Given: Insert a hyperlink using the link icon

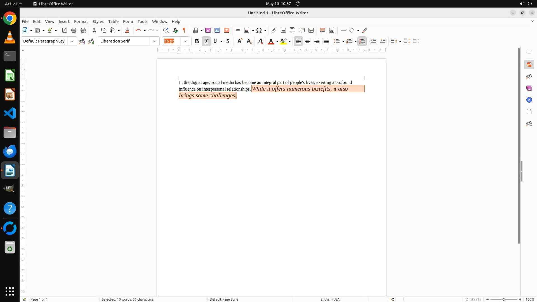Looking at the screenshot, I should click(x=274, y=30).
